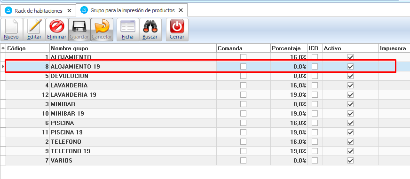Viewport: 410px width, 179px height.
Task: Click the Activo column header
Action: tap(351, 48)
